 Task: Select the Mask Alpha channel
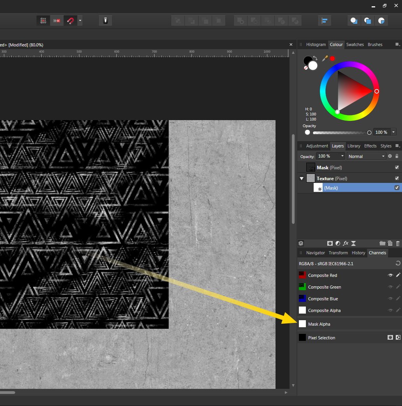tap(319, 324)
